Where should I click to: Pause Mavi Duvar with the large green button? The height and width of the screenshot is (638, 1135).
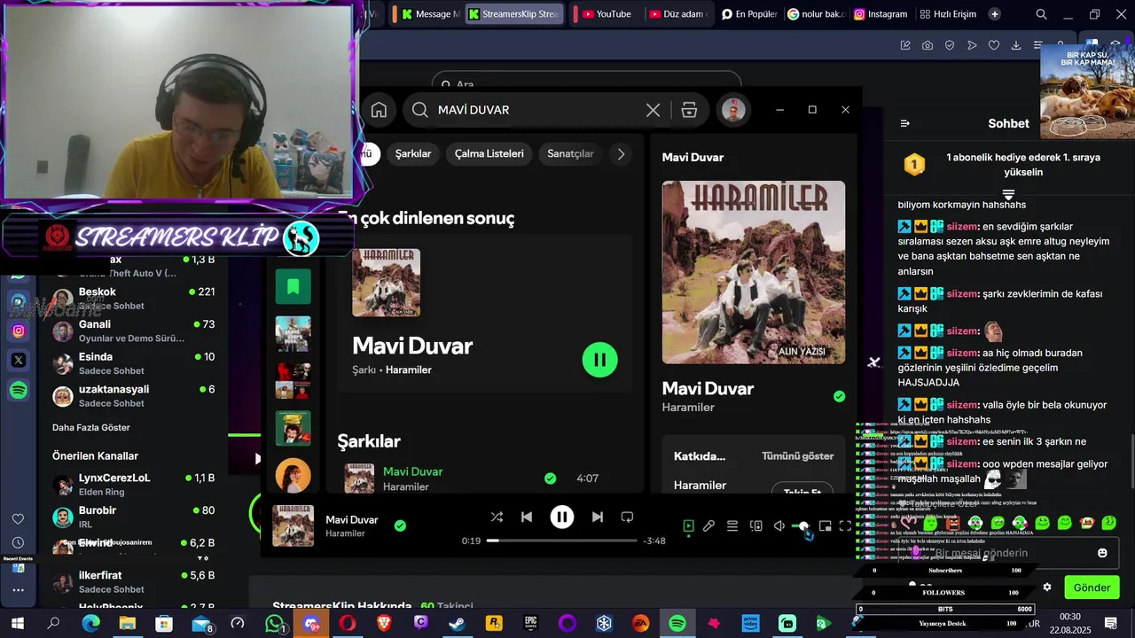(600, 360)
